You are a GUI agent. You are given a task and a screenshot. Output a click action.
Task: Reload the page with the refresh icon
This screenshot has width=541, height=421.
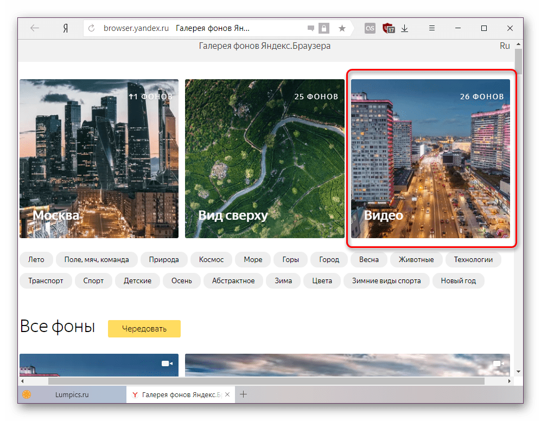(x=92, y=28)
